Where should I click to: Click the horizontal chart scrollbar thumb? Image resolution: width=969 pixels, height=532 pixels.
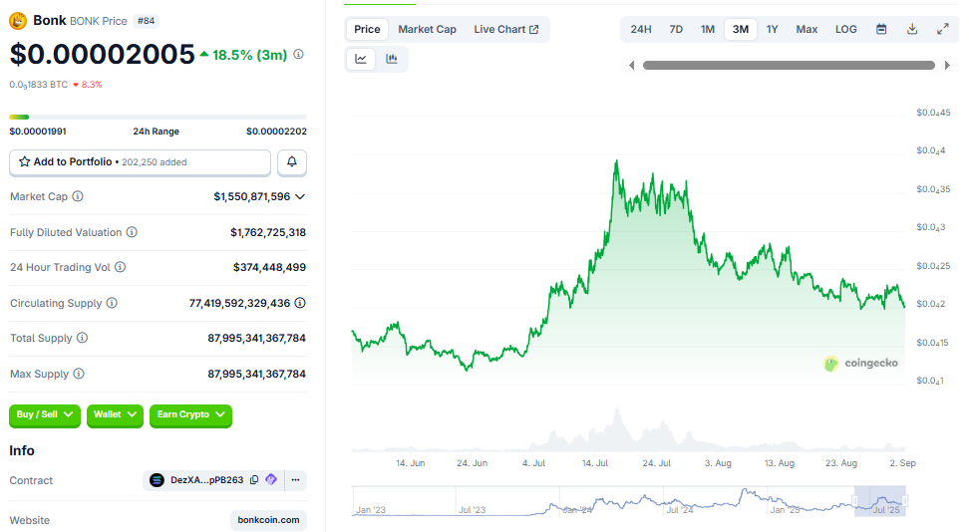(x=789, y=65)
